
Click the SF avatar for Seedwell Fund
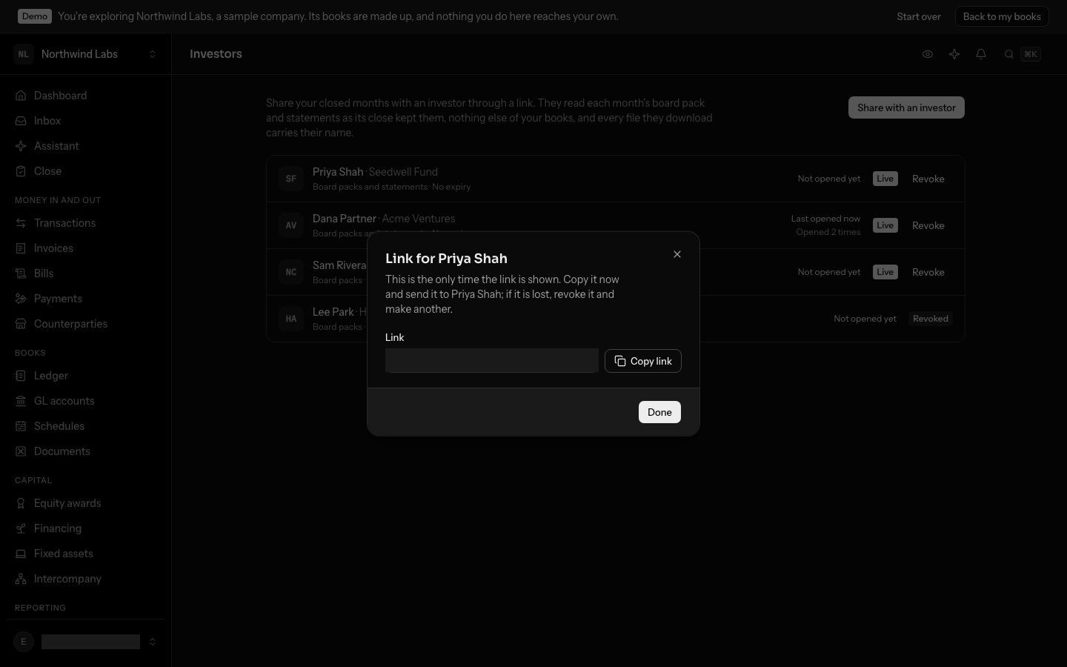pyautogui.click(x=291, y=179)
